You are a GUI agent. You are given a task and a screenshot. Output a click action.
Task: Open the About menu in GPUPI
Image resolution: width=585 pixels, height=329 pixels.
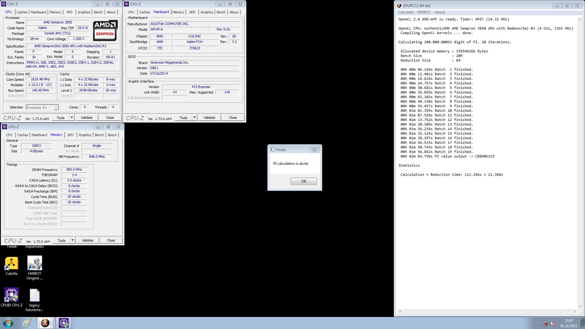pyautogui.click(x=439, y=12)
